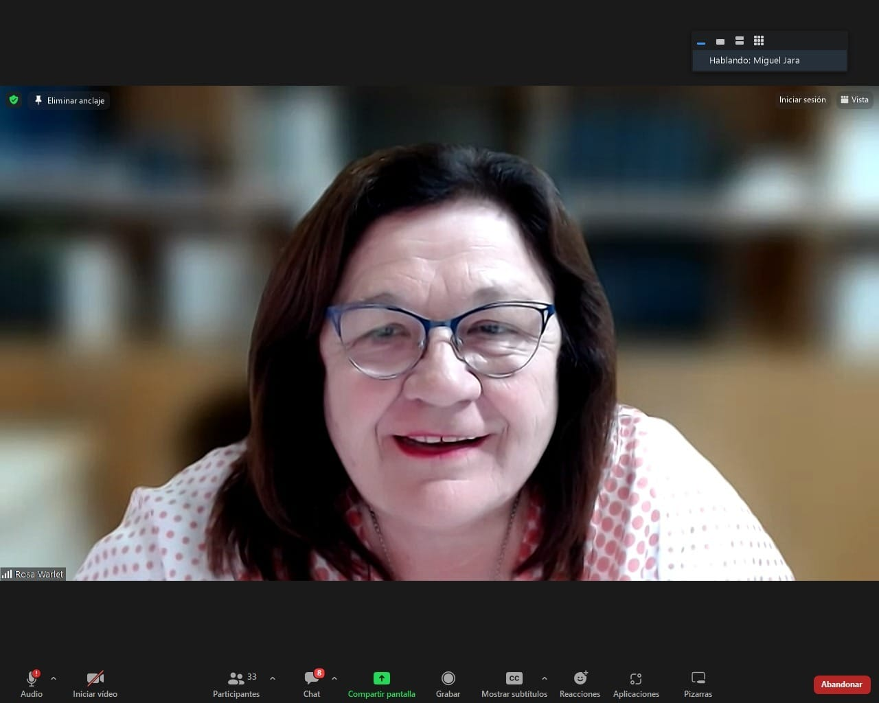Viewport: 879px width, 703px height.
Task: Expand audio options arrow next to Audio
Action: click(54, 678)
